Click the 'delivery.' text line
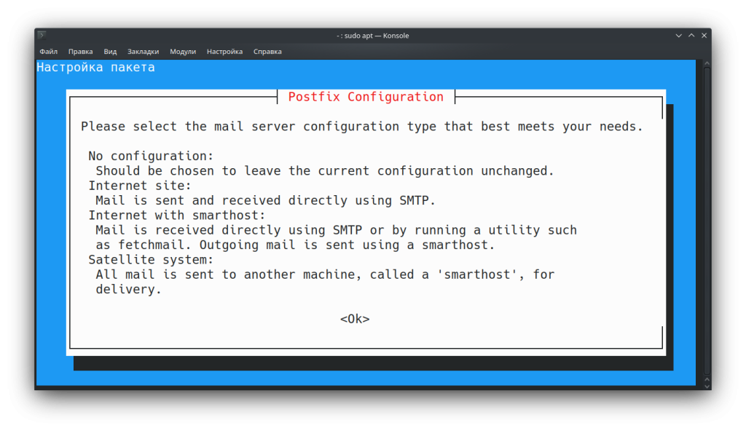Screen dimensions: 746x431 click(128, 289)
